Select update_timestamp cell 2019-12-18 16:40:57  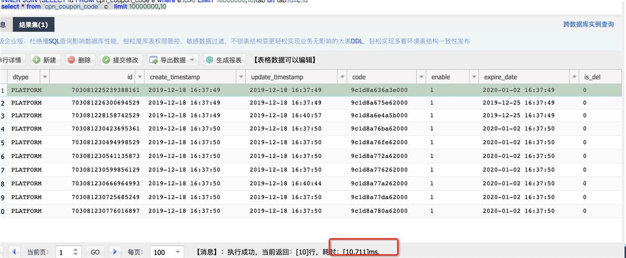pos(285,116)
